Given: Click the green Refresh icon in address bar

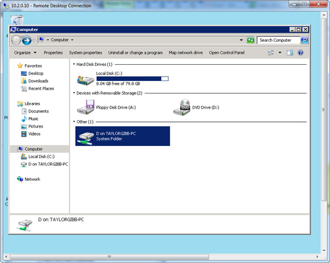Looking at the screenshot, I should 250,40.
